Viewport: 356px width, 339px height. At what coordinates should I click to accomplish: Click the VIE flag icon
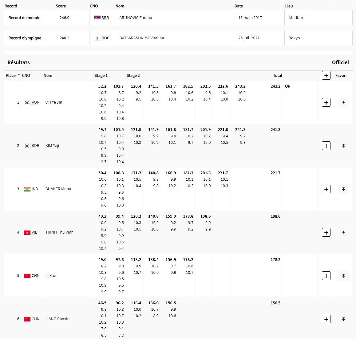pyautogui.click(x=27, y=232)
